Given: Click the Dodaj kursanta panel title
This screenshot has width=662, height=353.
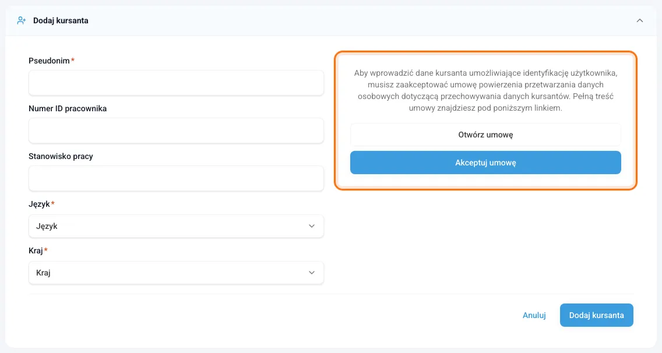Looking at the screenshot, I should pyautogui.click(x=61, y=21).
